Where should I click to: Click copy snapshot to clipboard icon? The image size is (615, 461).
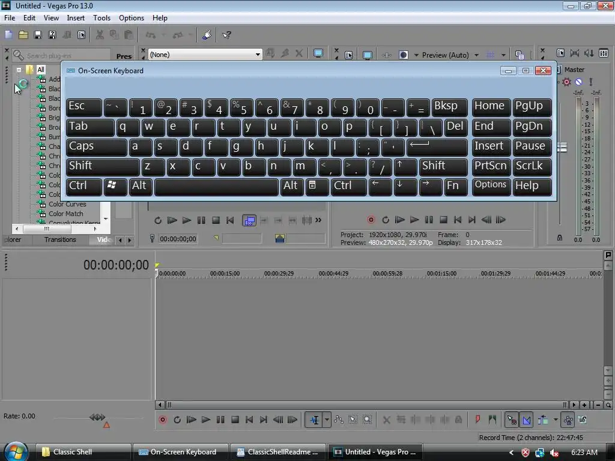[x=520, y=55]
